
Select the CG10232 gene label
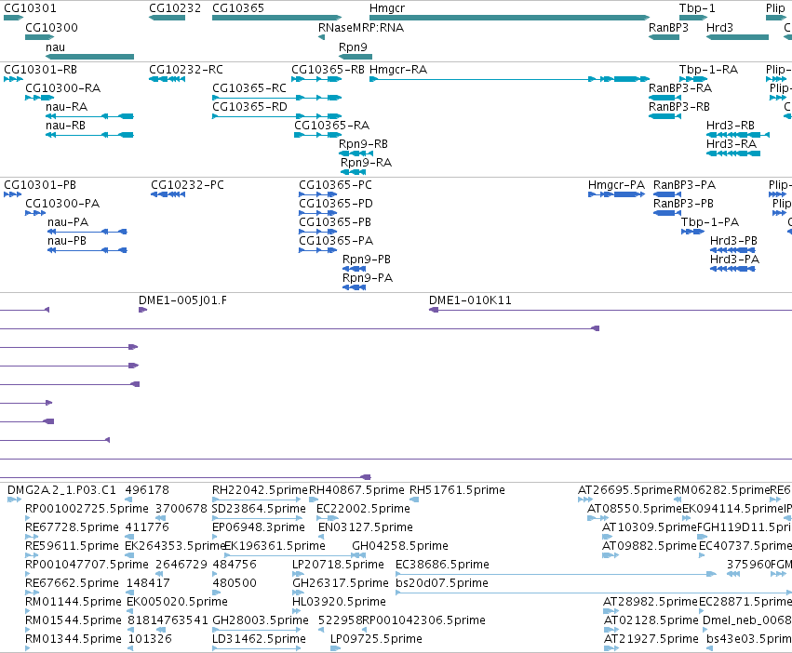175,8
